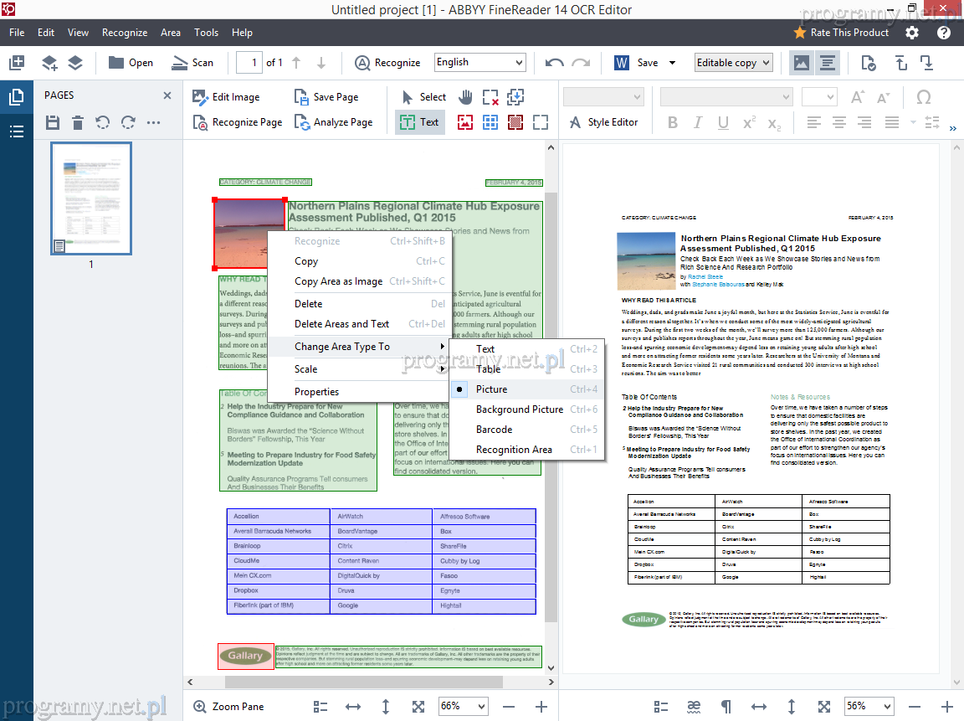
Task: Expand the Editable copy dropdown
Action: (x=733, y=63)
